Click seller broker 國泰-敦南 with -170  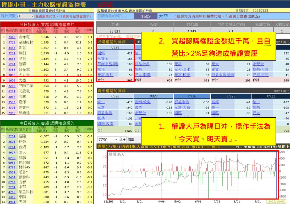[143, 102]
